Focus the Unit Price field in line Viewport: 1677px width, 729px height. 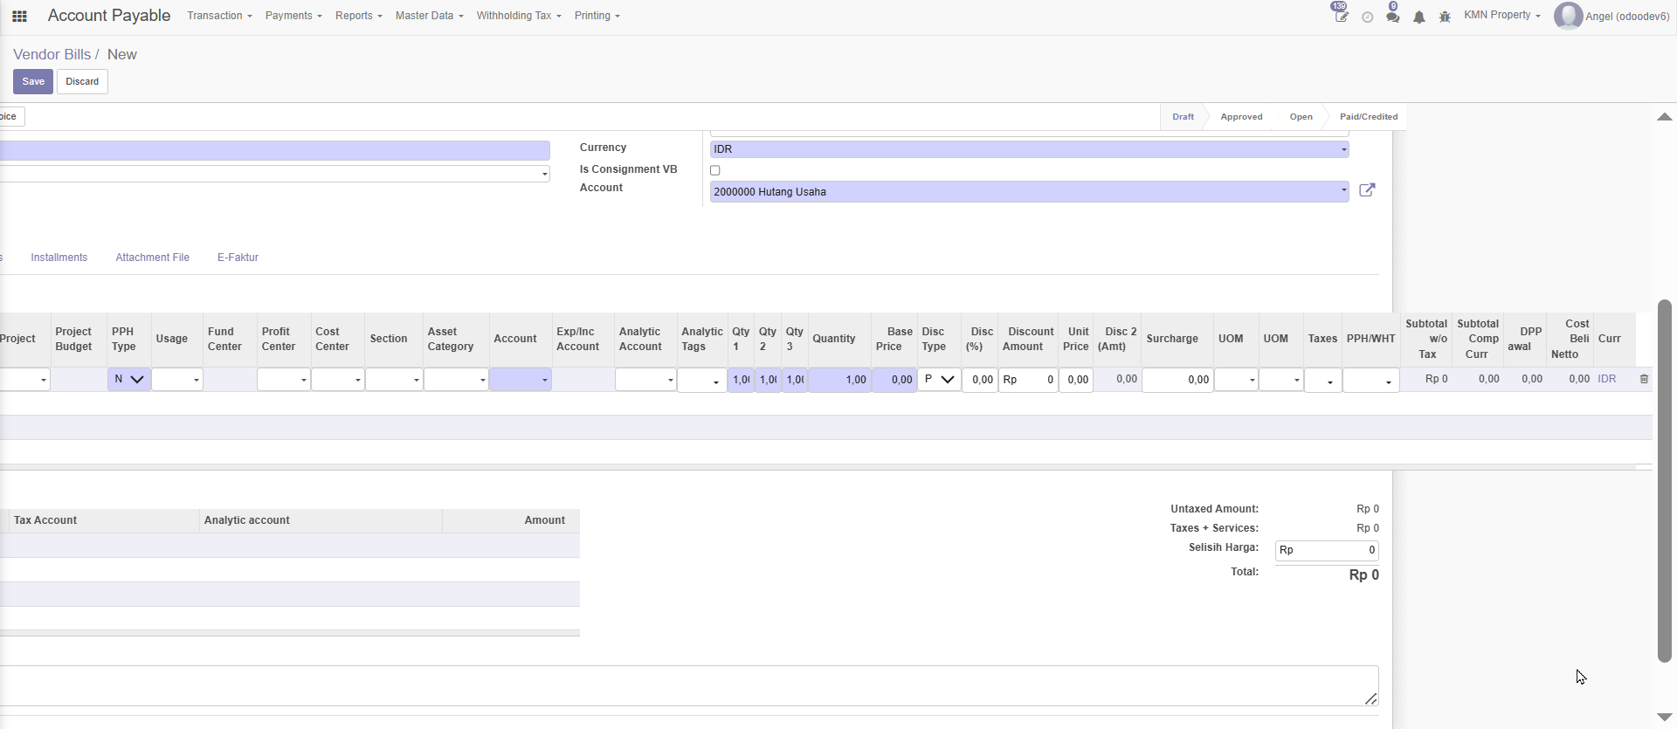(x=1076, y=380)
